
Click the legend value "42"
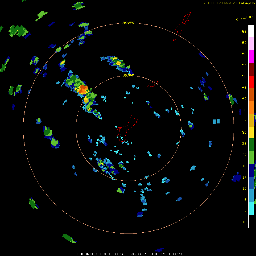[244, 99]
